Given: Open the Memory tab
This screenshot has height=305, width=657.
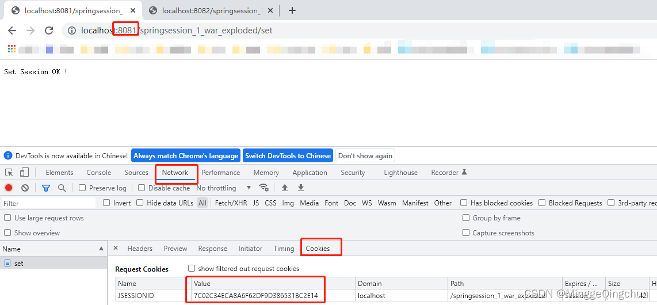Looking at the screenshot, I should click(266, 173).
